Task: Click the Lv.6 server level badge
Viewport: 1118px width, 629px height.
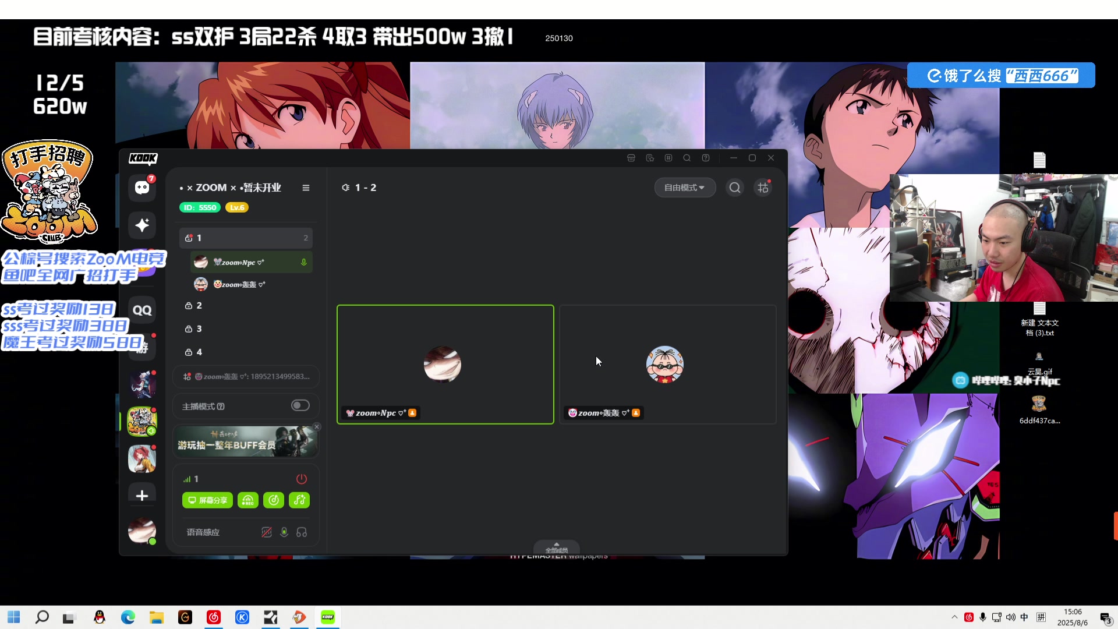Action: point(237,207)
